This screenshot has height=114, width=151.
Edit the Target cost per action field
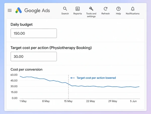coord(34,56)
